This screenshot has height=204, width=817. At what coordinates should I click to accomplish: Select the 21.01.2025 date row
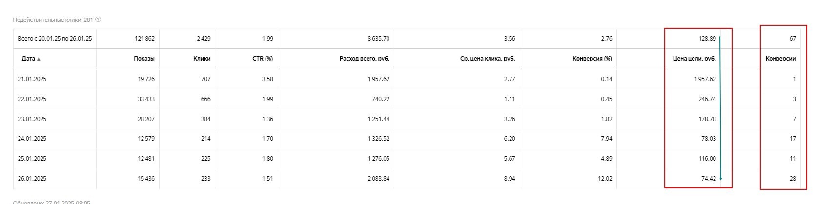[x=408, y=79]
